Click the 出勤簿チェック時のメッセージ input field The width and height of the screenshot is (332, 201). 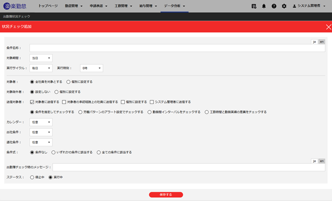(x=189, y=167)
